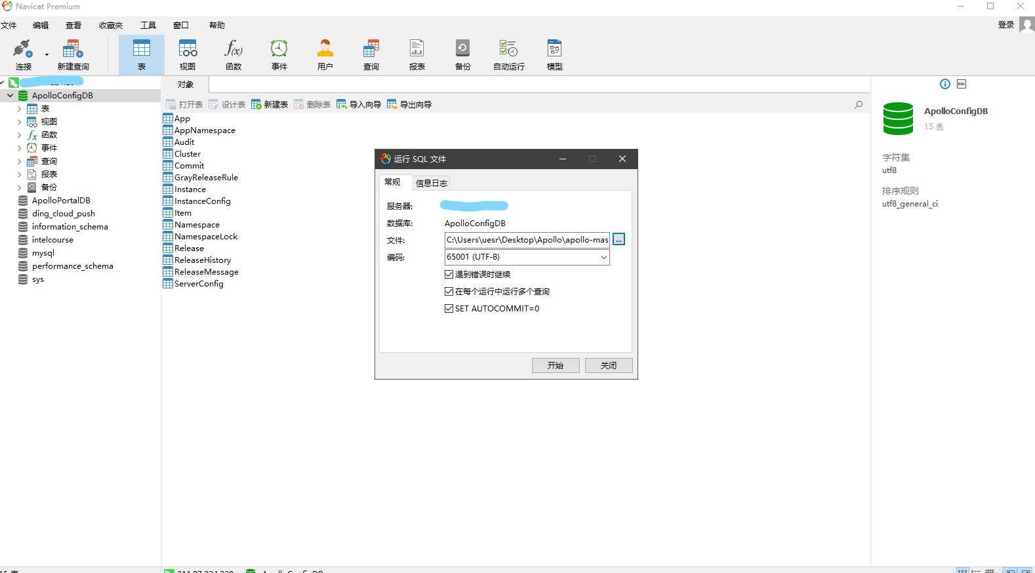Screen dimensions: 1035x573
Task: Select intelcourse database in tree
Action: [x=52, y=240]
